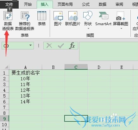Click cell containing 13年
The width and height of the screenshot is (138, 130).
pos(26,96)
